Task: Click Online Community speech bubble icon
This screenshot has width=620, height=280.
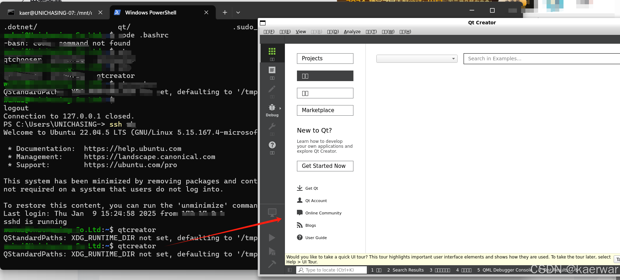Action: pos(300,213)
